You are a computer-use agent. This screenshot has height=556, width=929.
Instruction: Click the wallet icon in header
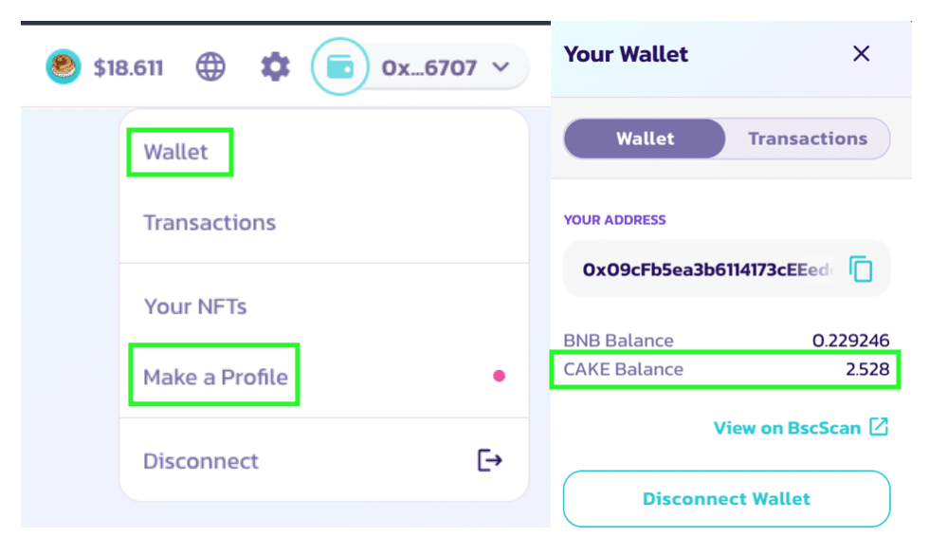[x=338, y=67]
